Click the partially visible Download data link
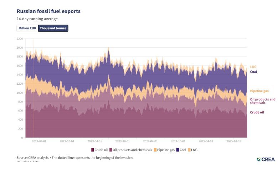This screenshot has height=169, width=278. pyautogui.click(x=28, y=162)
